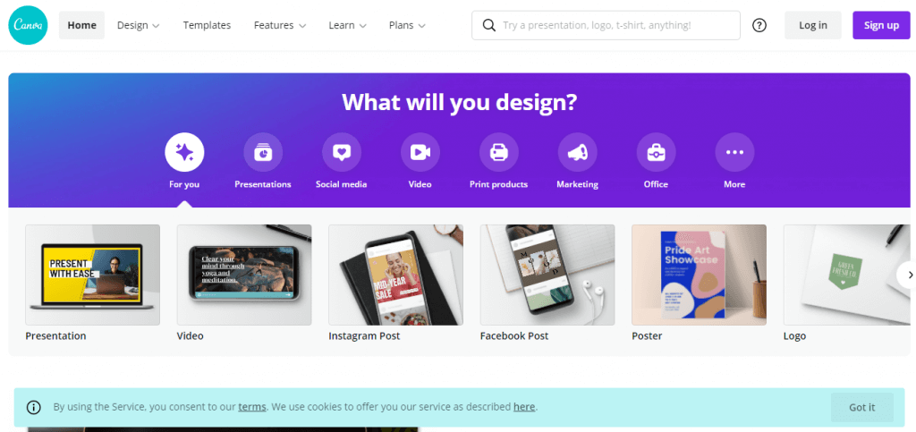This screenshot has width=916, height=432.
Task: Click the Canva logo
Action: pos(28,25)
